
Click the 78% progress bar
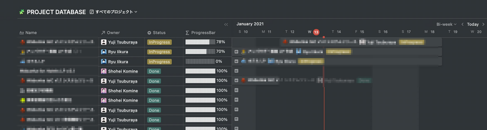click(x=200, y=42)
